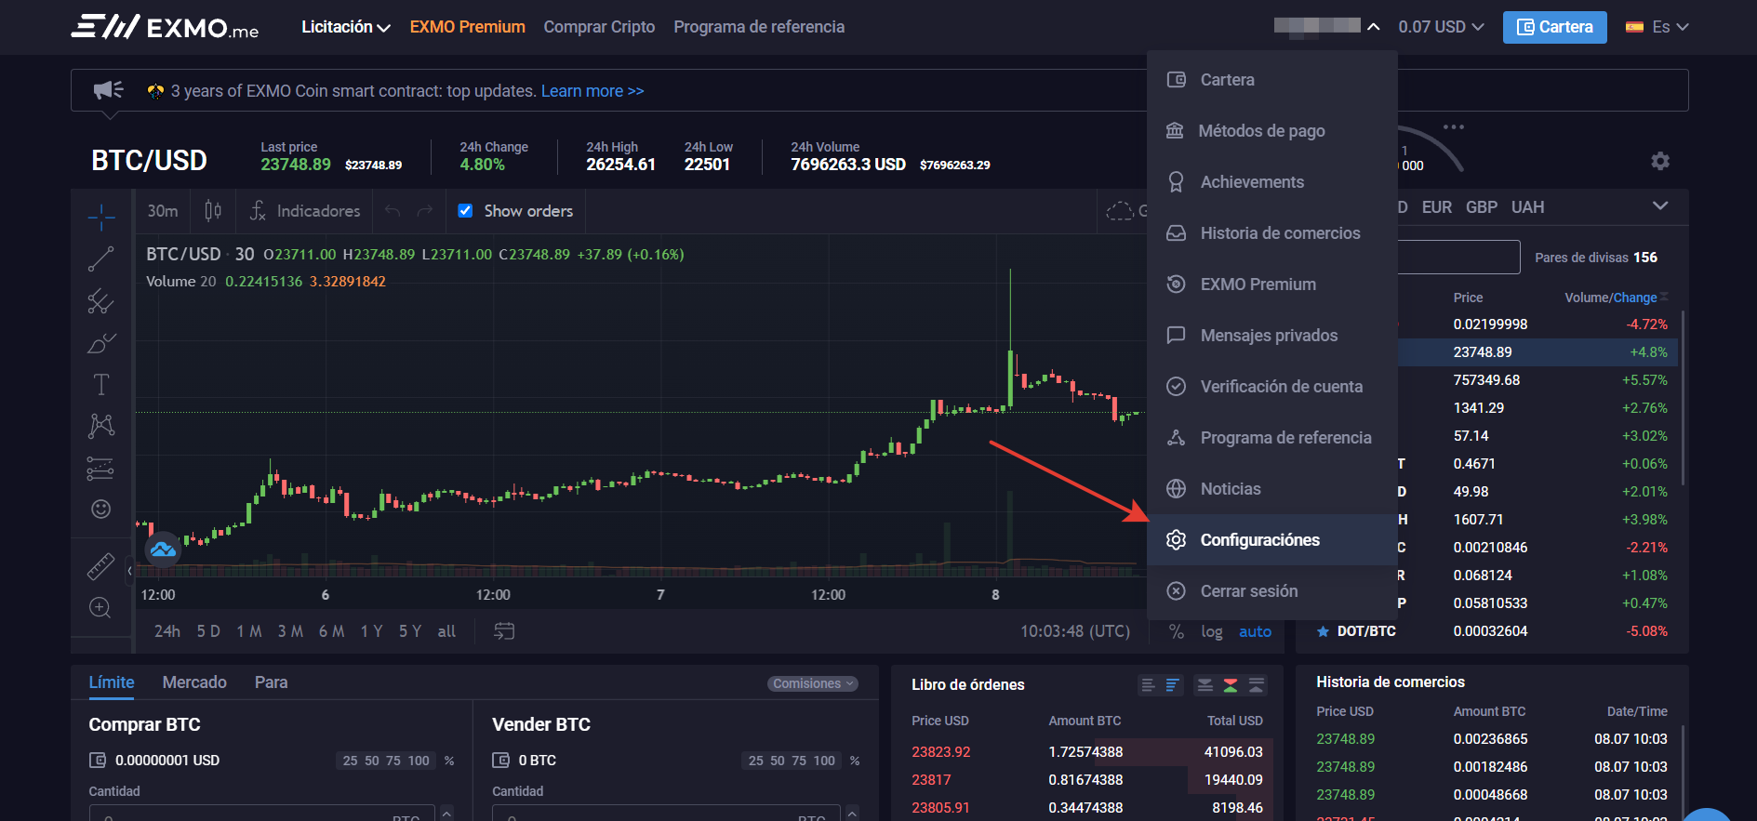The height and width of the screenshot is (821, 1757).
Task: Click the DOT/BTC favorite star
Action: click(1323, 631)
